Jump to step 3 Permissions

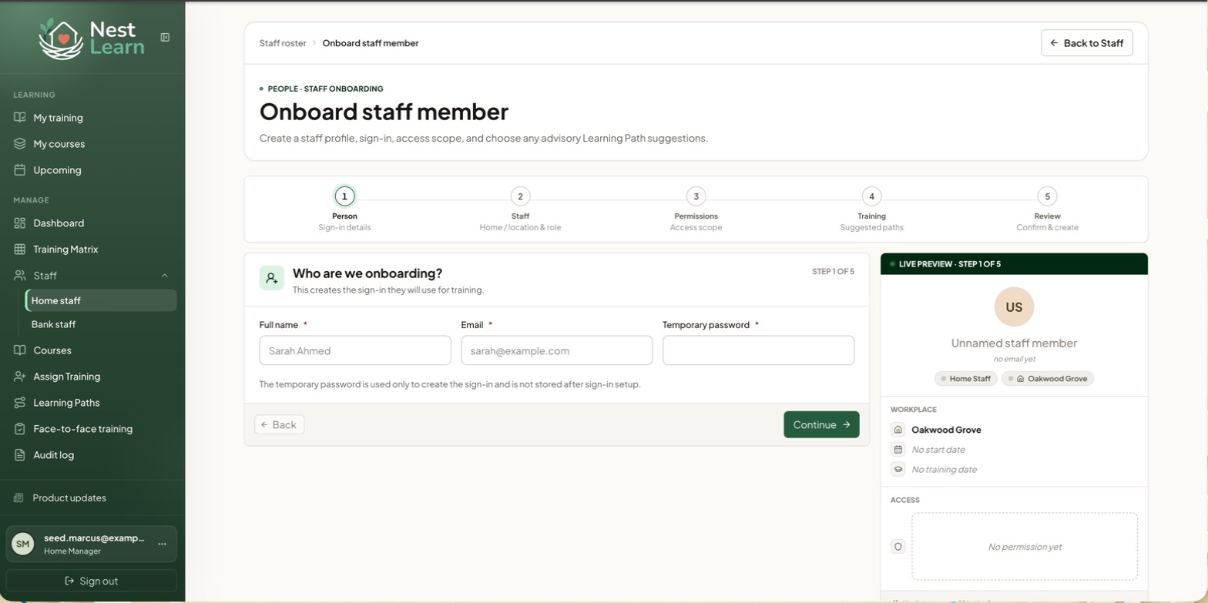pos(696,209)
